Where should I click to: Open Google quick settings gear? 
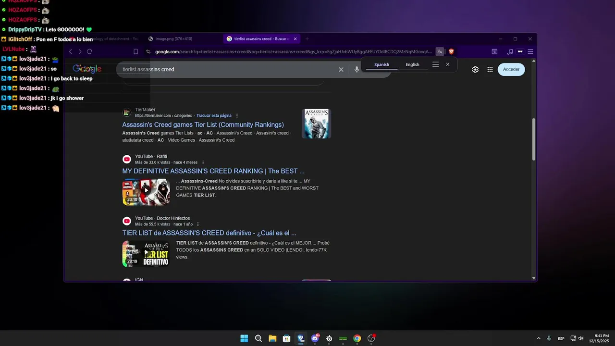click(x=475, y=69)
